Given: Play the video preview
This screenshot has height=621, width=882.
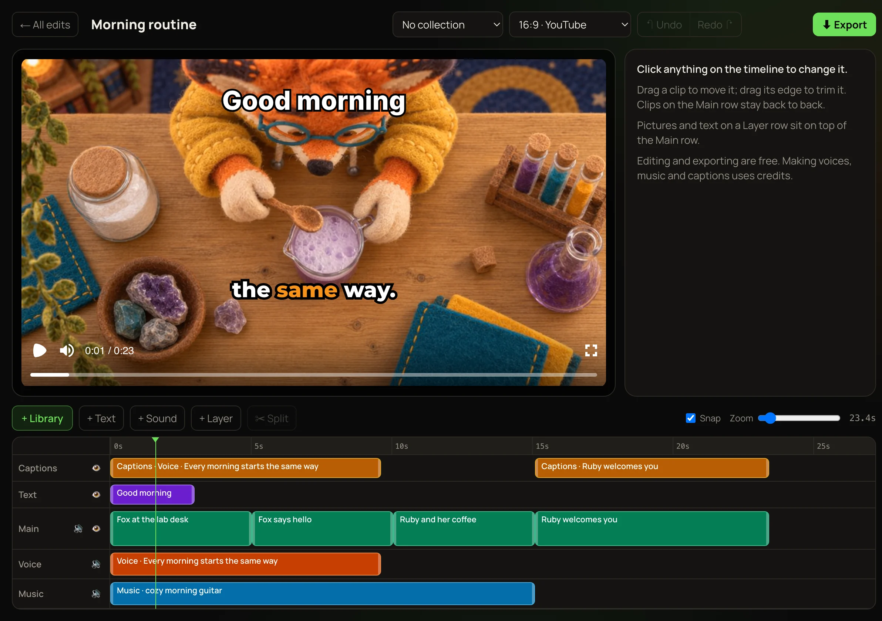Looking at the screenshot, I should 40,350.
